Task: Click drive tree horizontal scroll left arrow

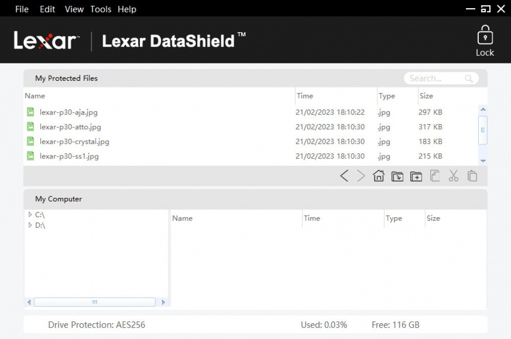Action: (29, 302)
